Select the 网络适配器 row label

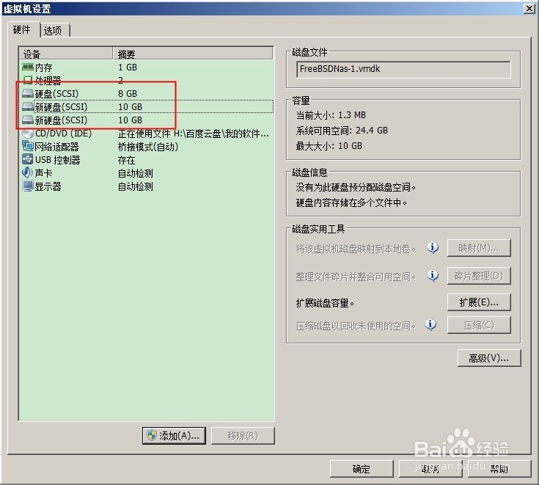pyautogui.click(x=56, y=147)
